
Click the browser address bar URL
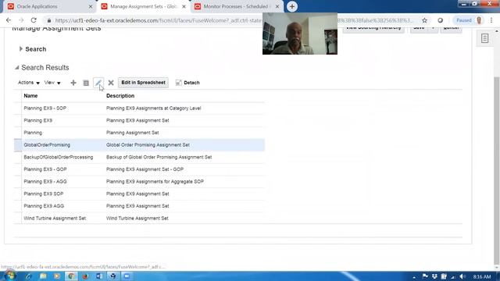(x=158, y=20)
